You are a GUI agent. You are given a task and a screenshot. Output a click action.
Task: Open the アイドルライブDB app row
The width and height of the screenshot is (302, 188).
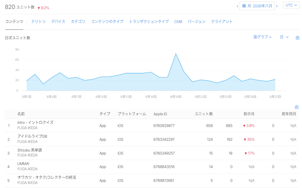pos(152,139)
